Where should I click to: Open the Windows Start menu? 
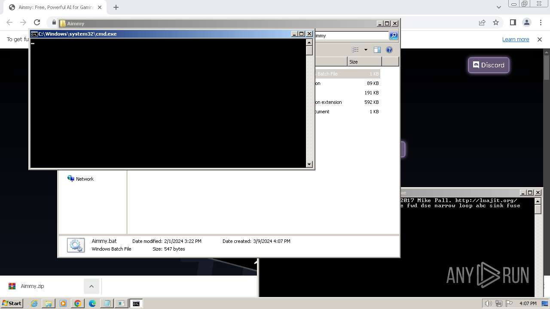(x=12, y=303)
